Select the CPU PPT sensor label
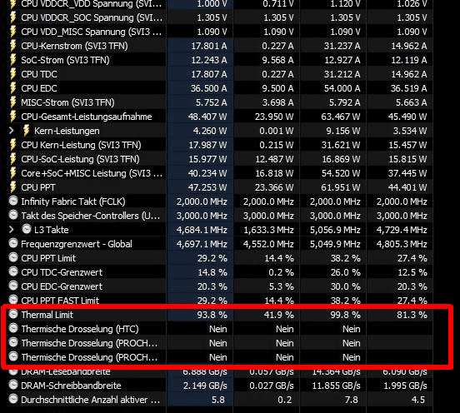This screenshot has width=460, height=413. [x=38, y=187]
